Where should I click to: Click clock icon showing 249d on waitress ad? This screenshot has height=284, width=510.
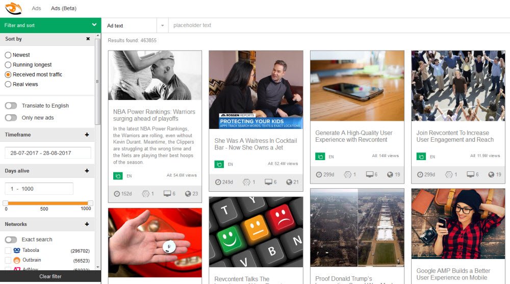pyautogui.click(x=218, y=182)
